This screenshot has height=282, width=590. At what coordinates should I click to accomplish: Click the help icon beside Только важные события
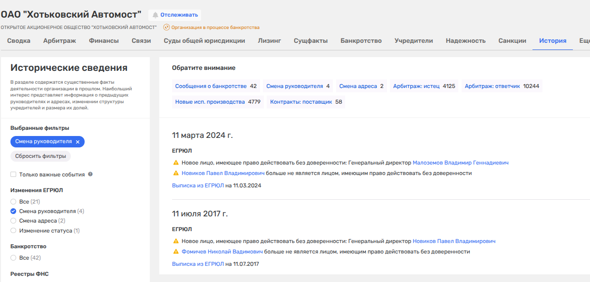(x=90, y=175)
